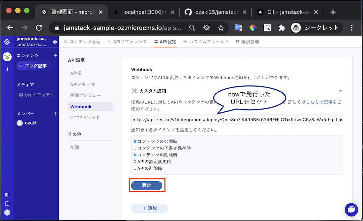The image size is (363, 221).
Task: Click the microCMS logo icon in sidebar
Action: click(x=7, y=42)
